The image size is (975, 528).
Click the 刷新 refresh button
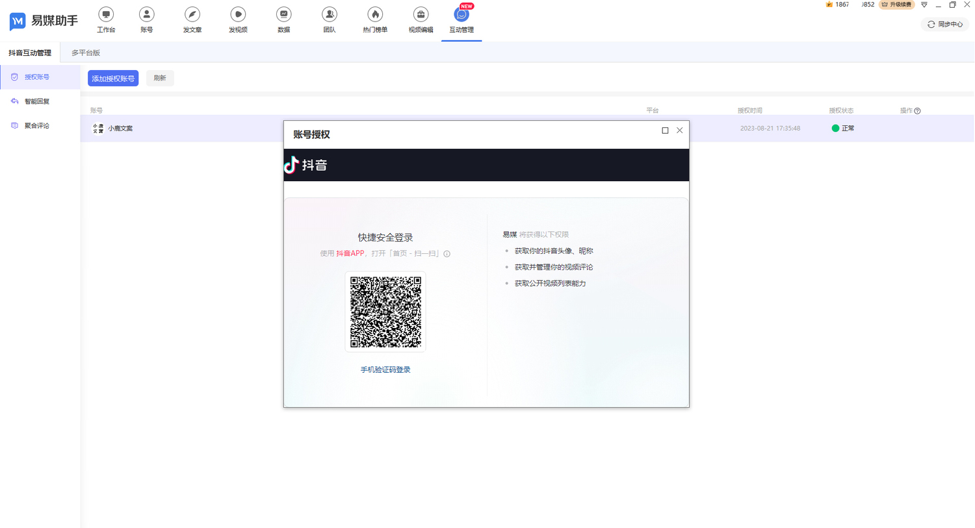pos(160,79)
